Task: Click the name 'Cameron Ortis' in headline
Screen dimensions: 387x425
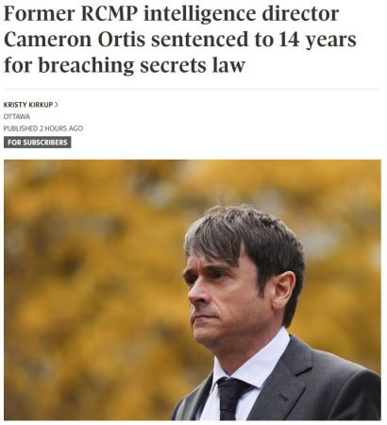Action: 75,40
